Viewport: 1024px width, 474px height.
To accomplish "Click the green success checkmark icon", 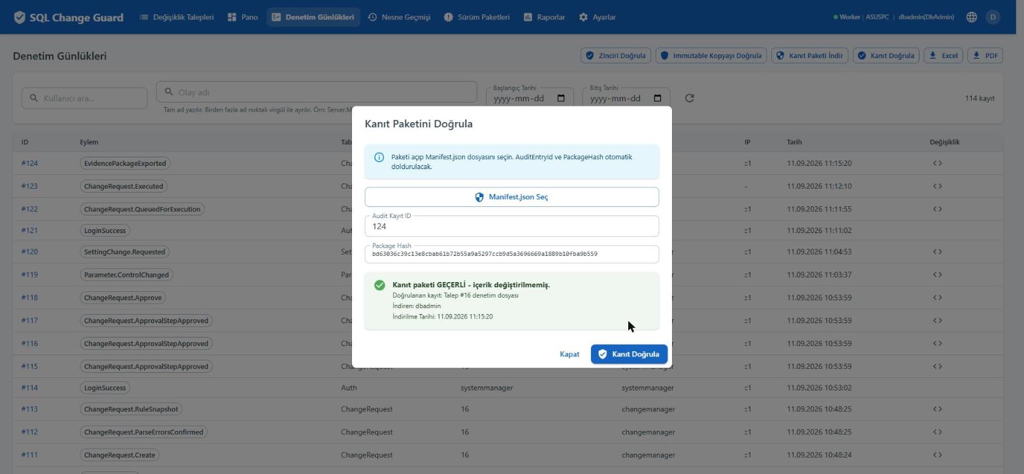I will 379,285.
